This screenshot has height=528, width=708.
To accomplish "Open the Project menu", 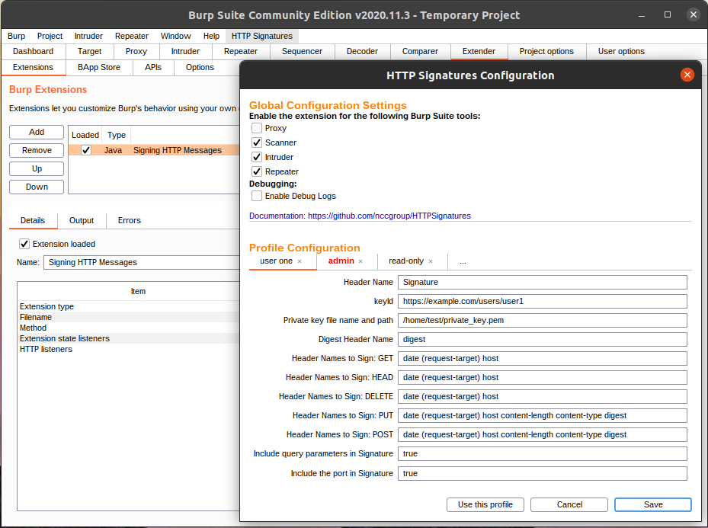I will click(50, 36).
